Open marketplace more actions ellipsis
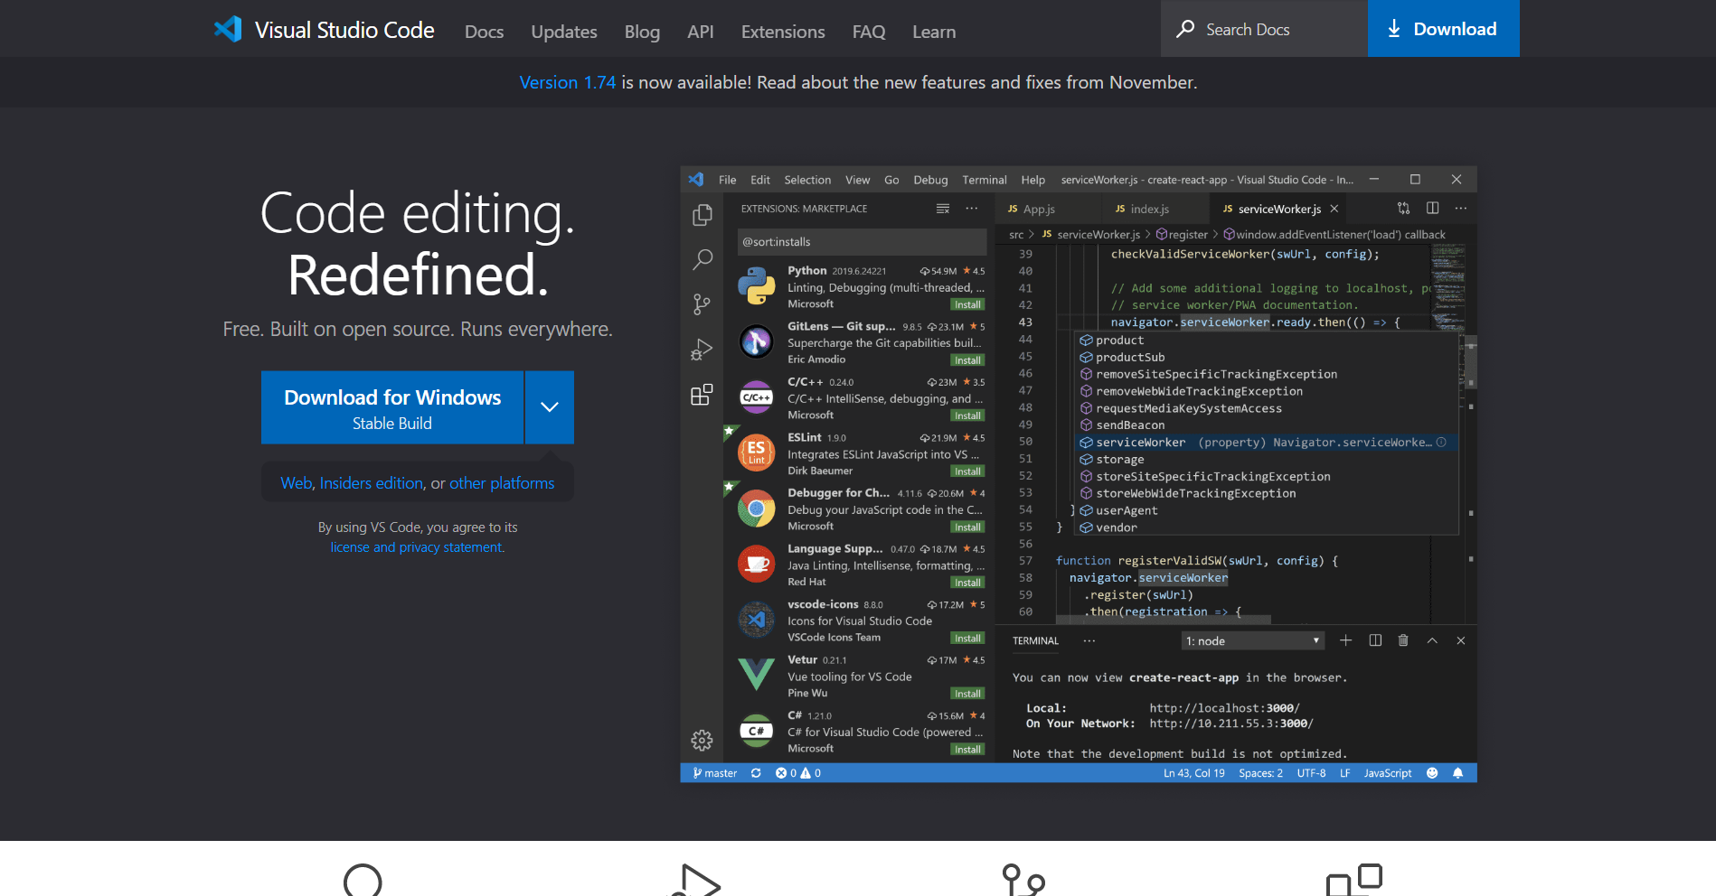 click(x=971, y=209)
